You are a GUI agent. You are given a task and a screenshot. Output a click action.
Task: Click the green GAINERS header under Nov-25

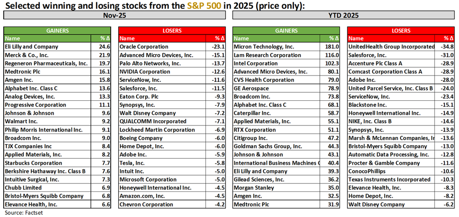pos(57,31)
